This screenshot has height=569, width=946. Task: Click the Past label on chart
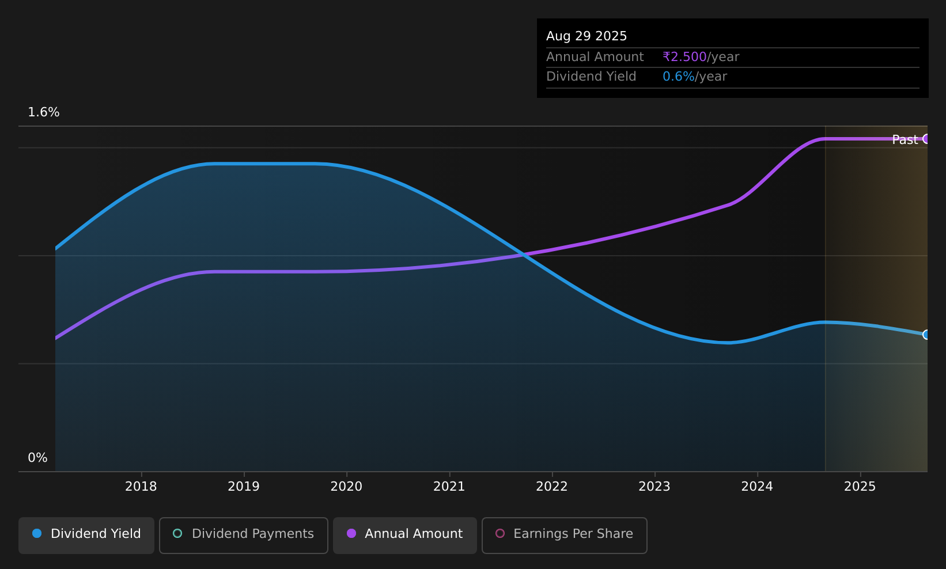click(x=905, y=139)
